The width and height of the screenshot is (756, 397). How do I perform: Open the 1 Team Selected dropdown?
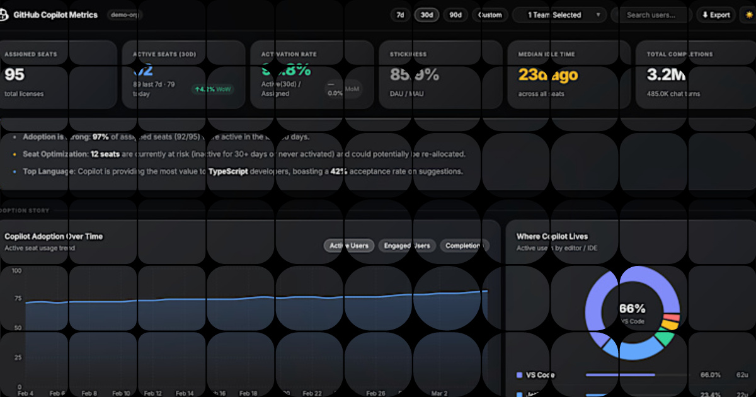(x=559, y=14)
